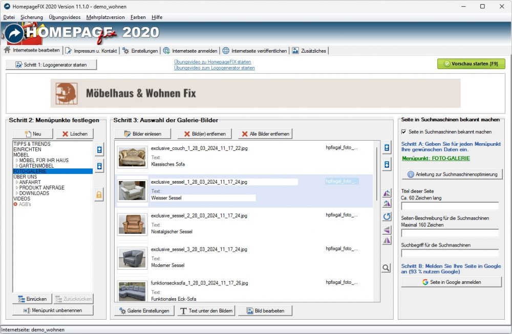Switch to Internetseite anmelden tab

click(x=190, y=51)
